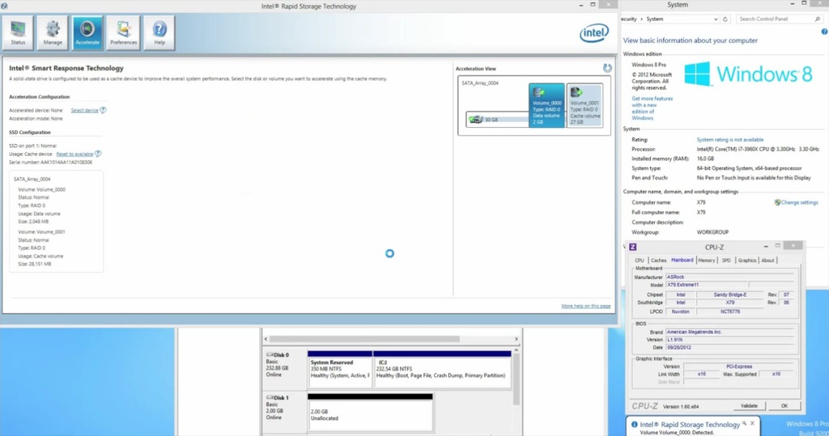Click the Windows 8 logo
829x436 pixels.
click(747, 74)
